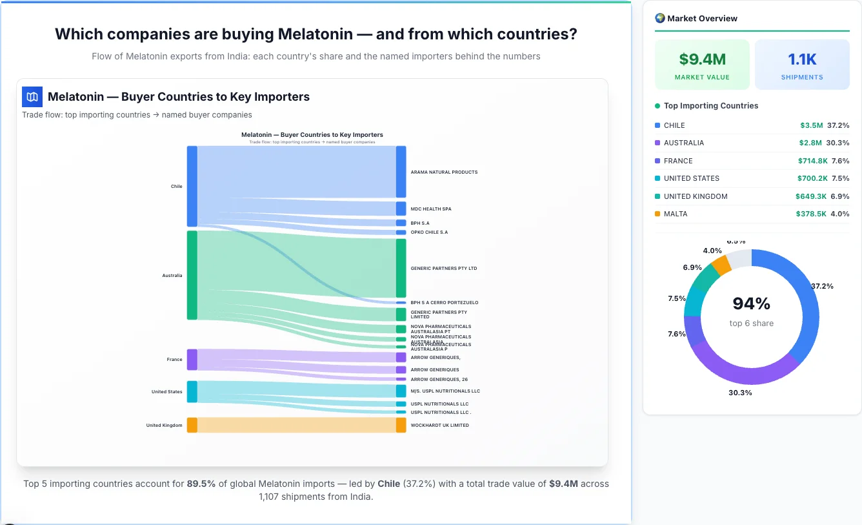This screenshot has width=862, height=525.
Task: Select the purple color swatch beside FRANCE
Action: (657, 160)
